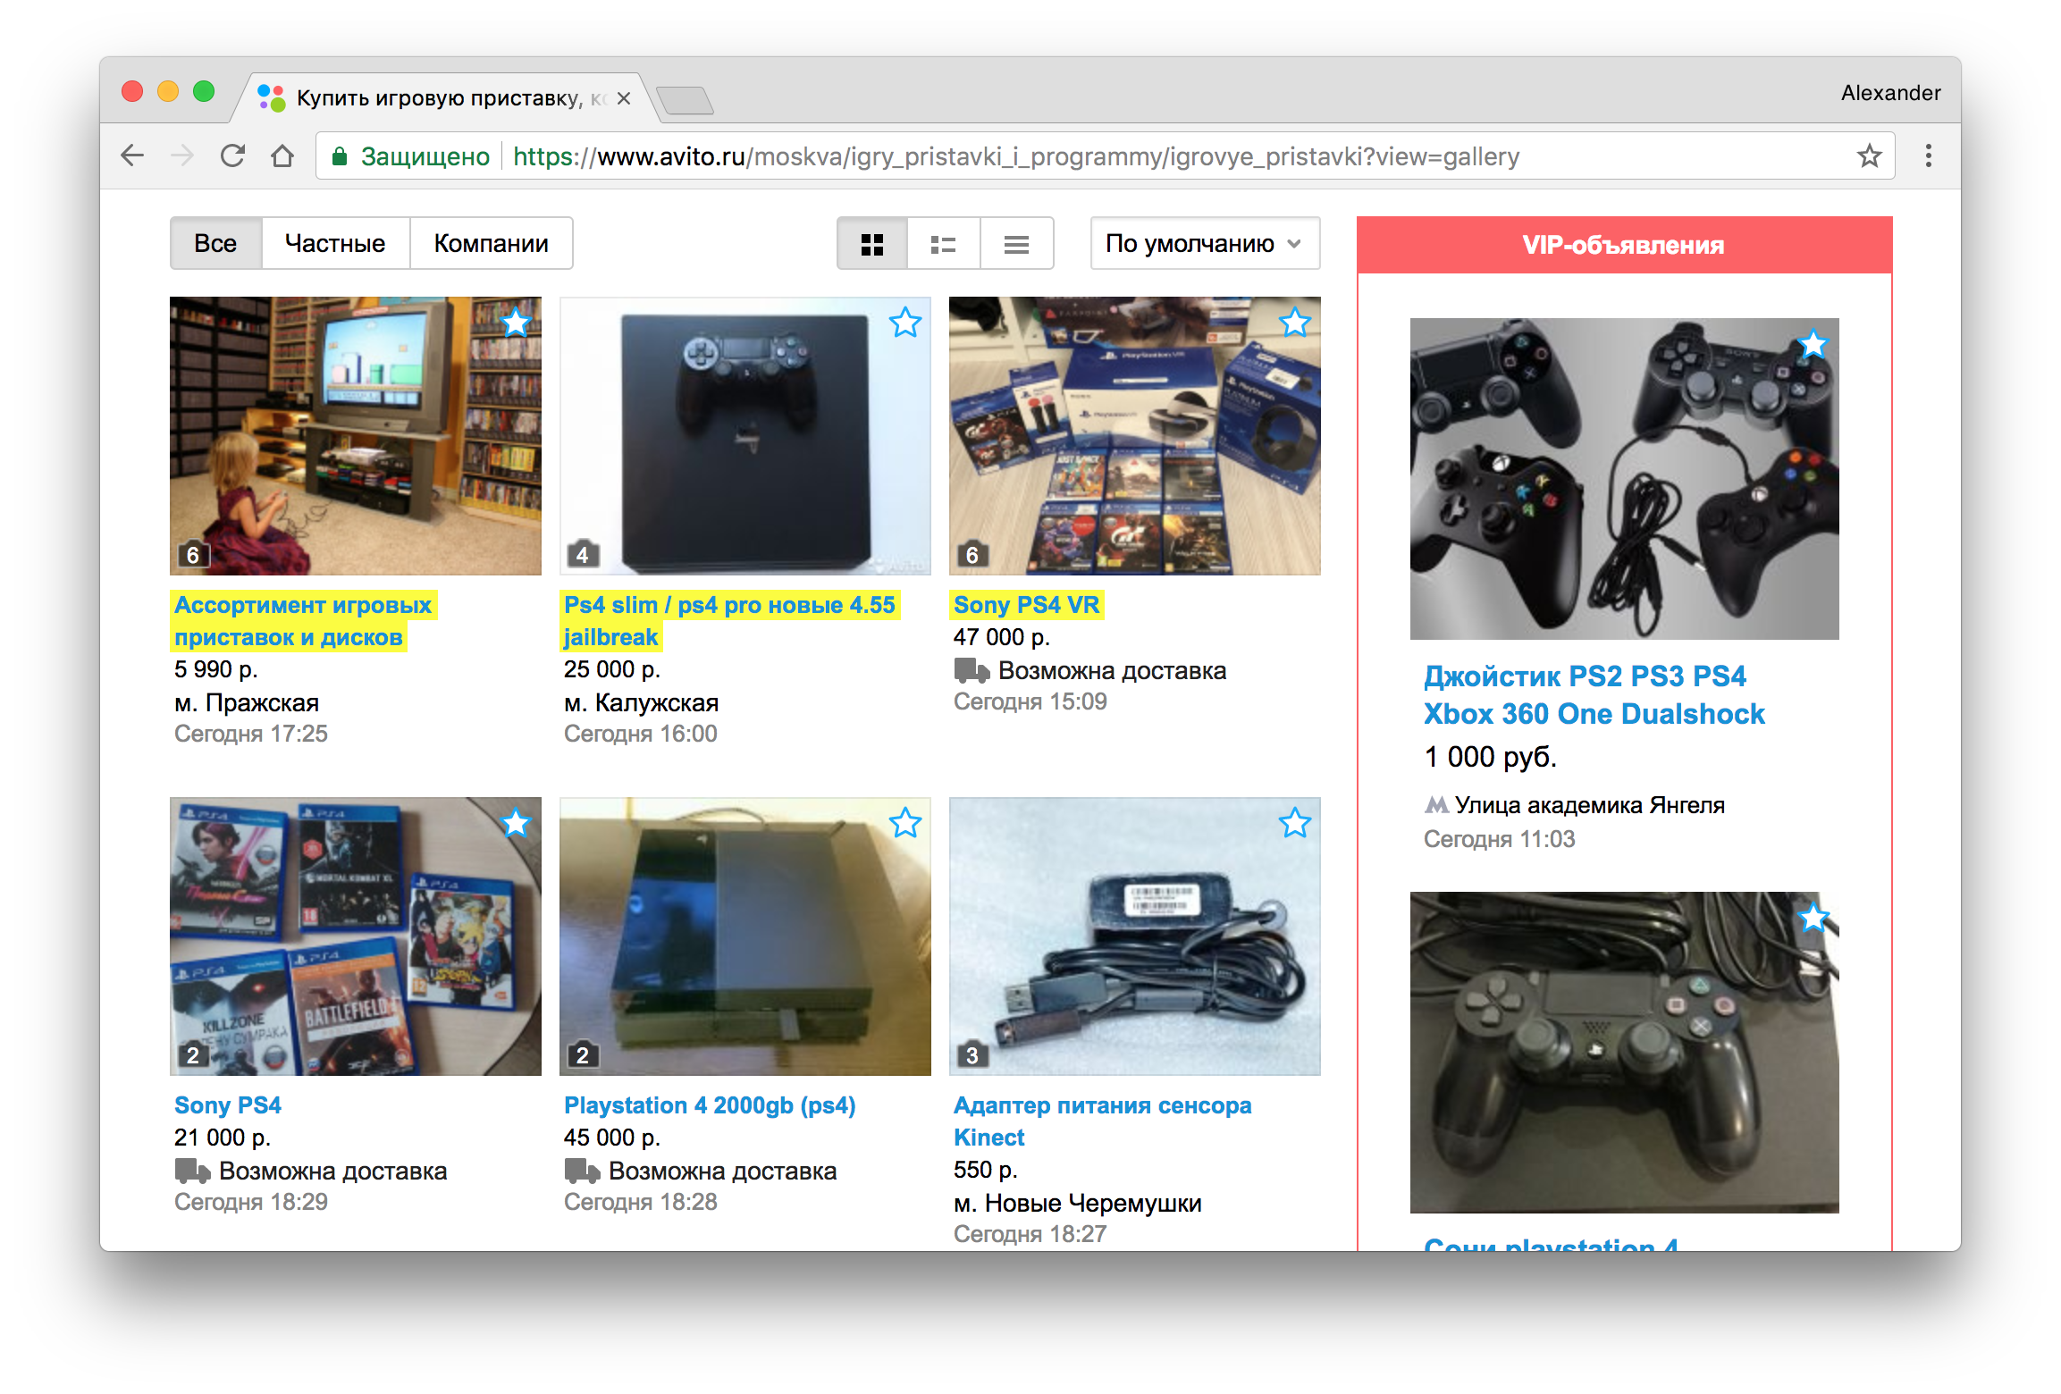
Task: Click the avito.ru address bar URL
Action: (x=1014, y=156)
